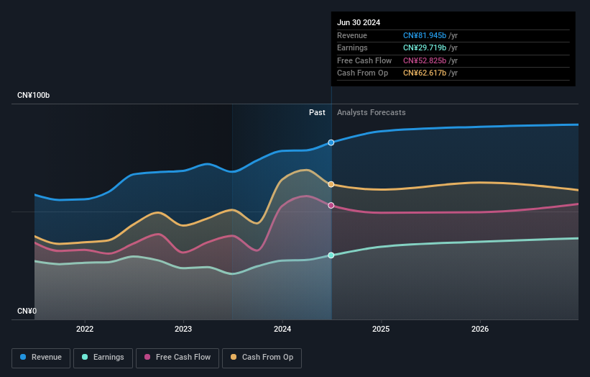Click the teal Earnings data point marker
590x377 pixels.
(331, 255)
